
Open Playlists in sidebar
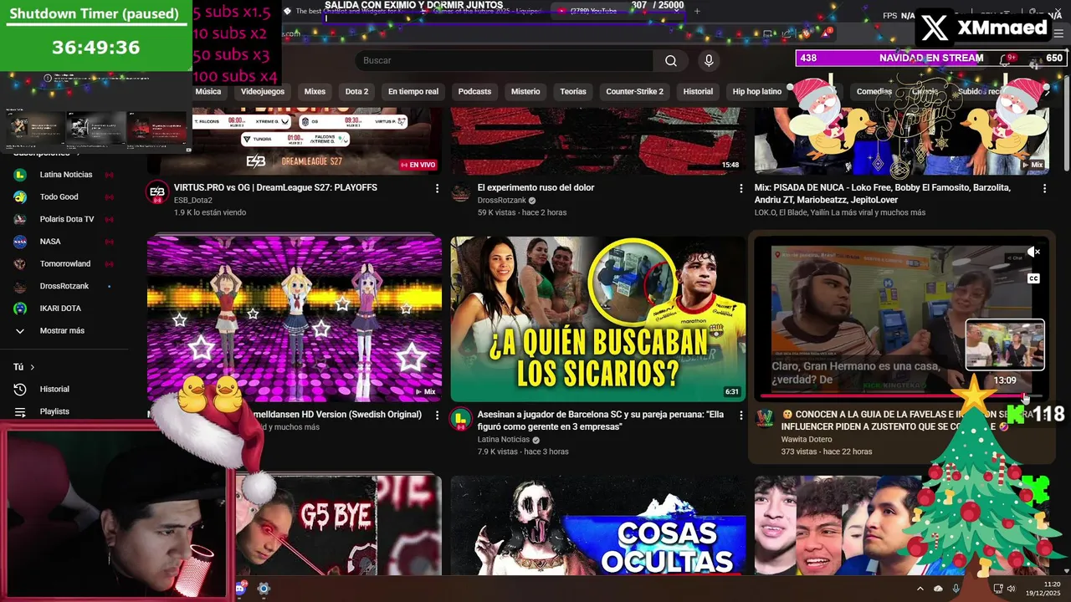click(x=54, y=411)
